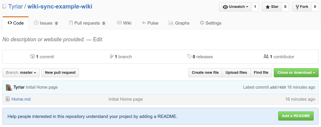Click the Find file button

point(261,73)
